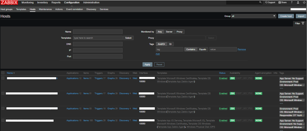The width and height of the screenshot is (307, 131).
Task: Click the tag name input field
Action: [170, 50]
